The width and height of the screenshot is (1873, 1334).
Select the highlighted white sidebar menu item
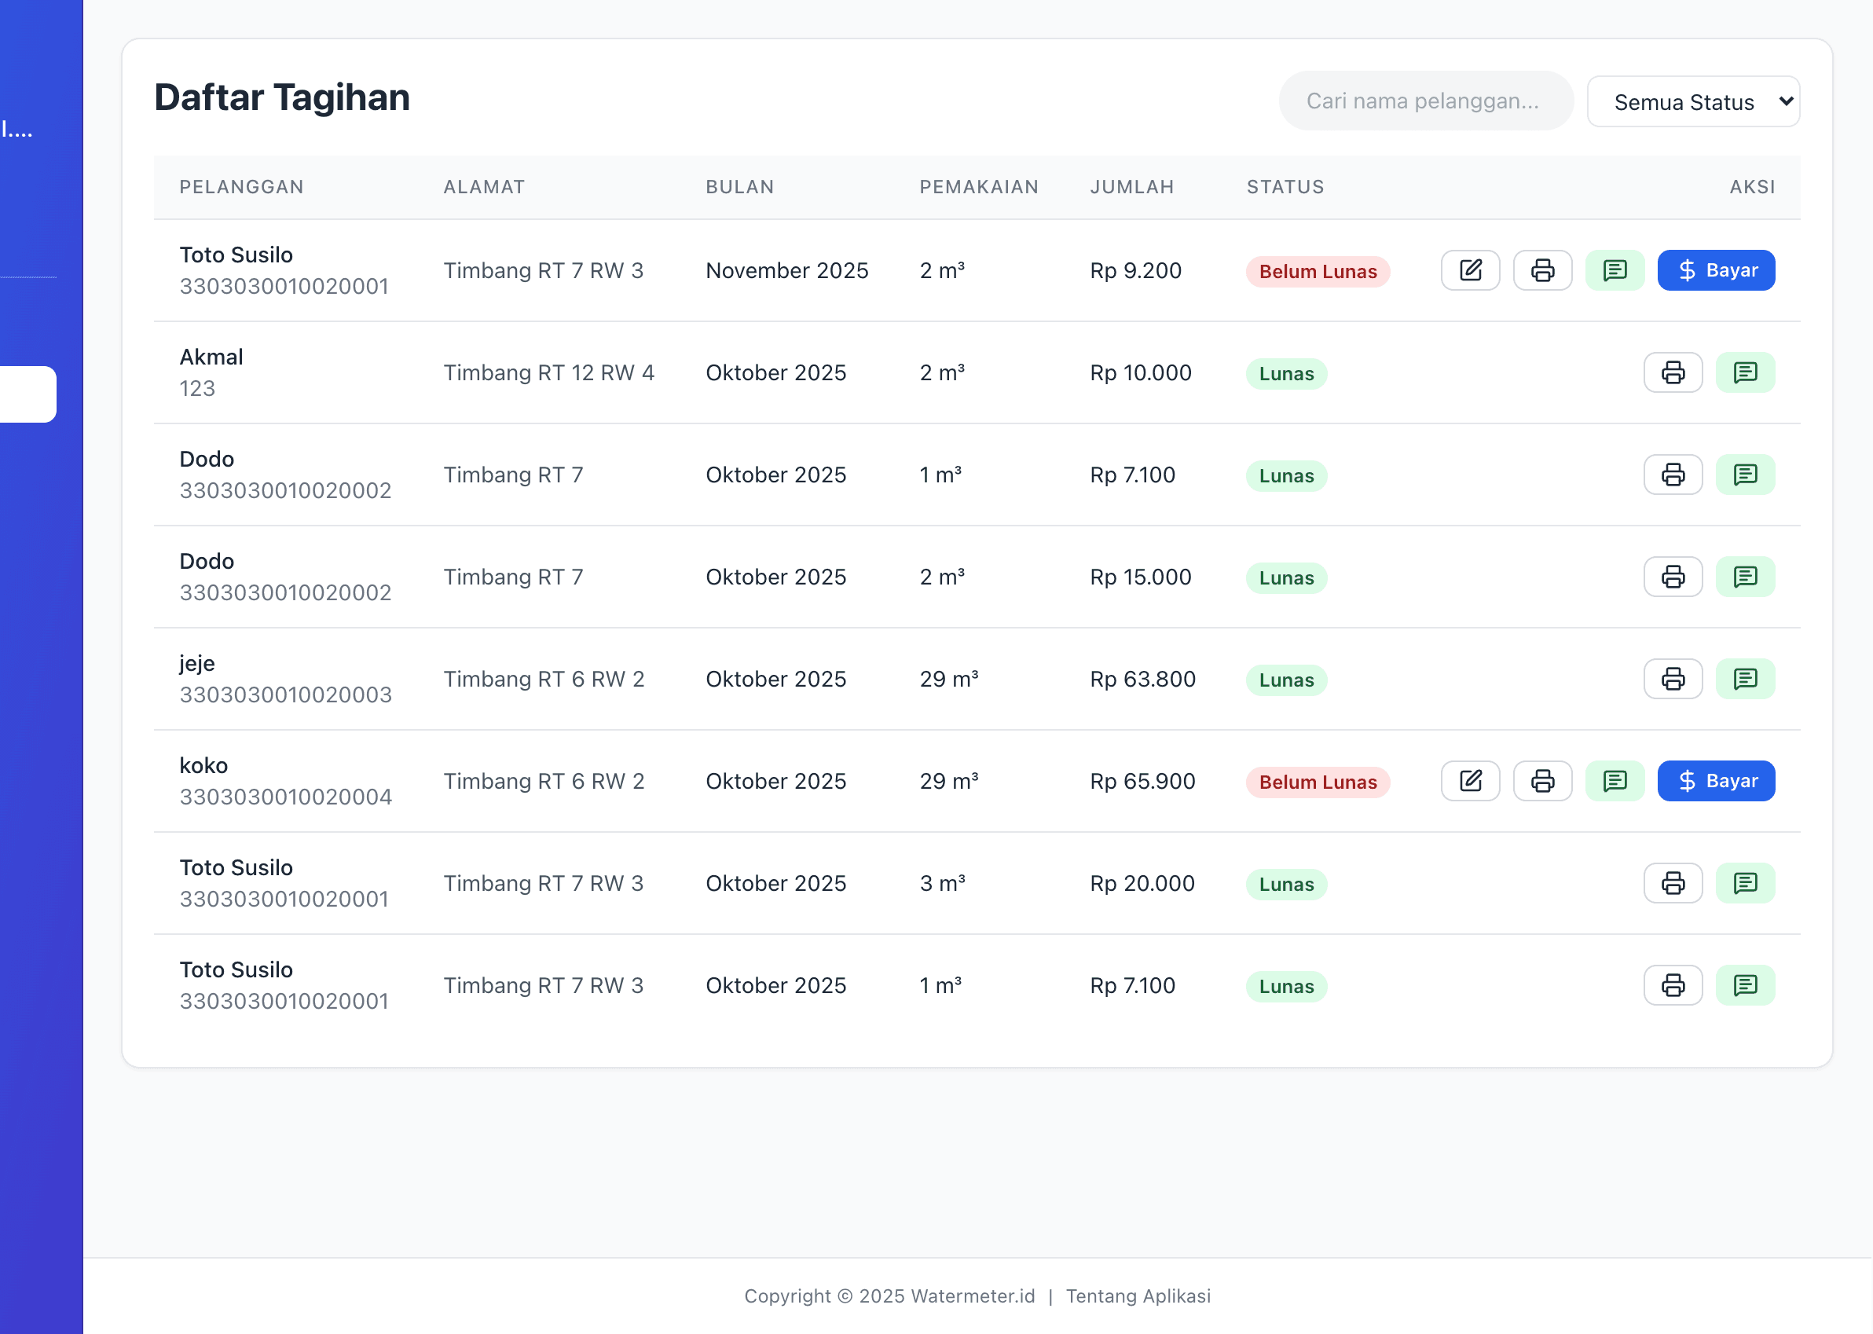pos(28,394)
